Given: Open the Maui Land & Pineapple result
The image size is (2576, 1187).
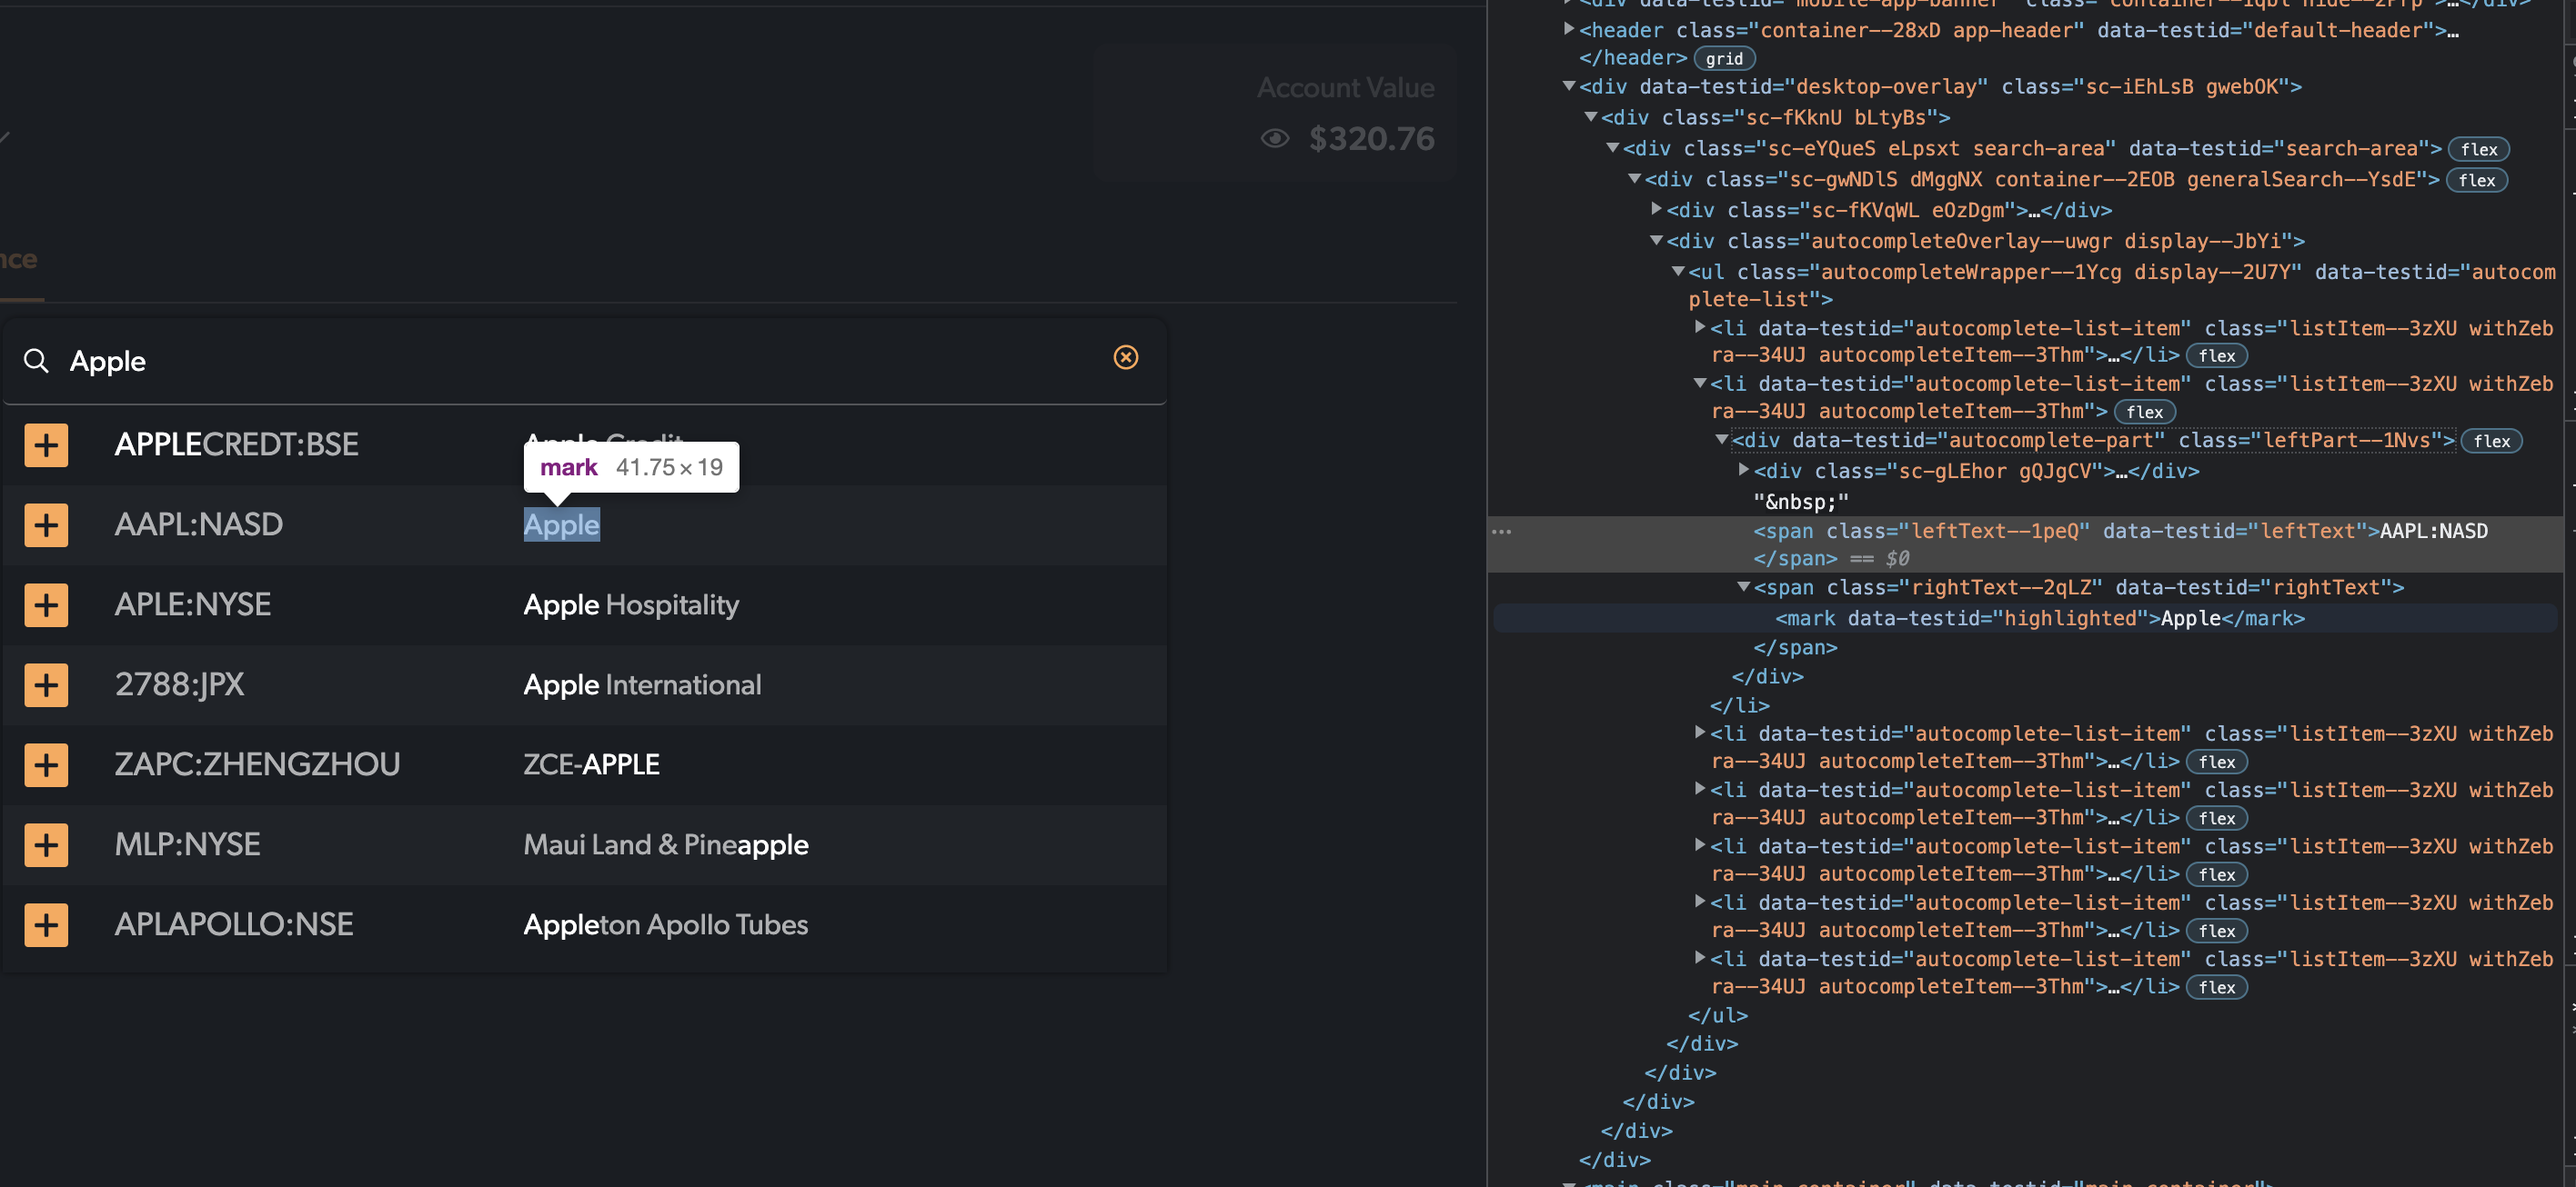Looking at the screenshot, I should click(666, 844).
